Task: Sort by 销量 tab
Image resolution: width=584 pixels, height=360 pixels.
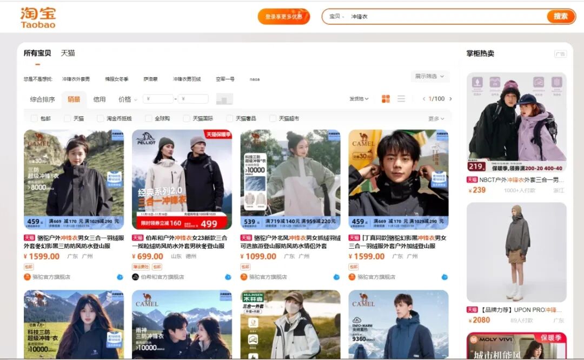Action: point(74,99)
